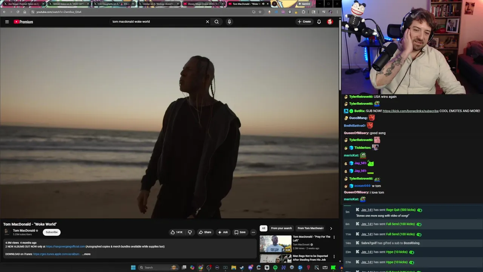Clear the YouTube search query

pos(207,22)
